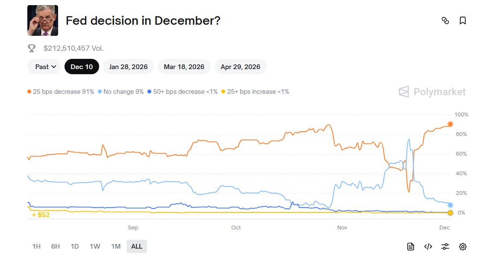Open the document icon below chart
479x258 pixels.
click(411, 246)
